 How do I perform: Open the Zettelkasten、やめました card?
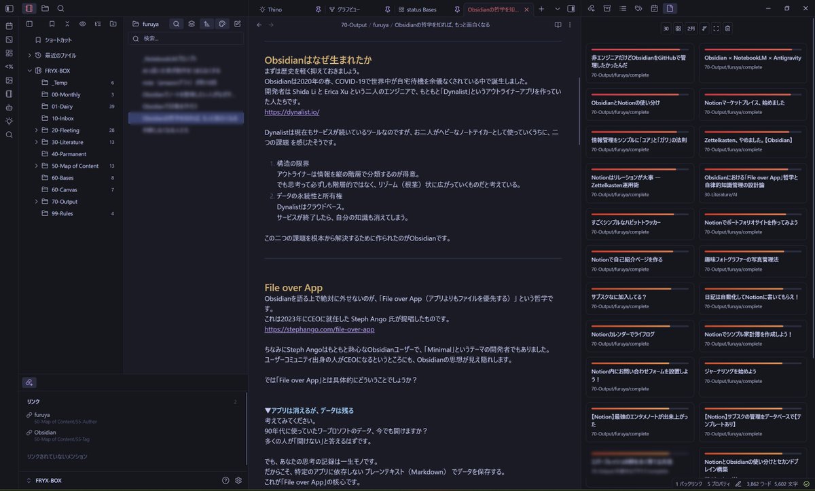(x=753, y=143)
